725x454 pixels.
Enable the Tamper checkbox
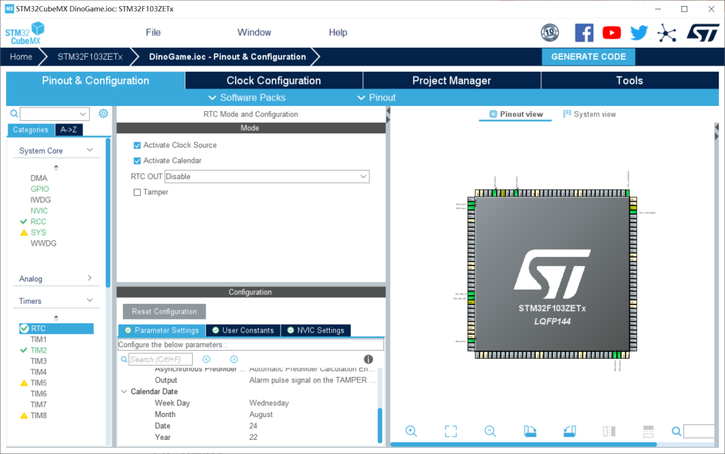click(138, 192)
